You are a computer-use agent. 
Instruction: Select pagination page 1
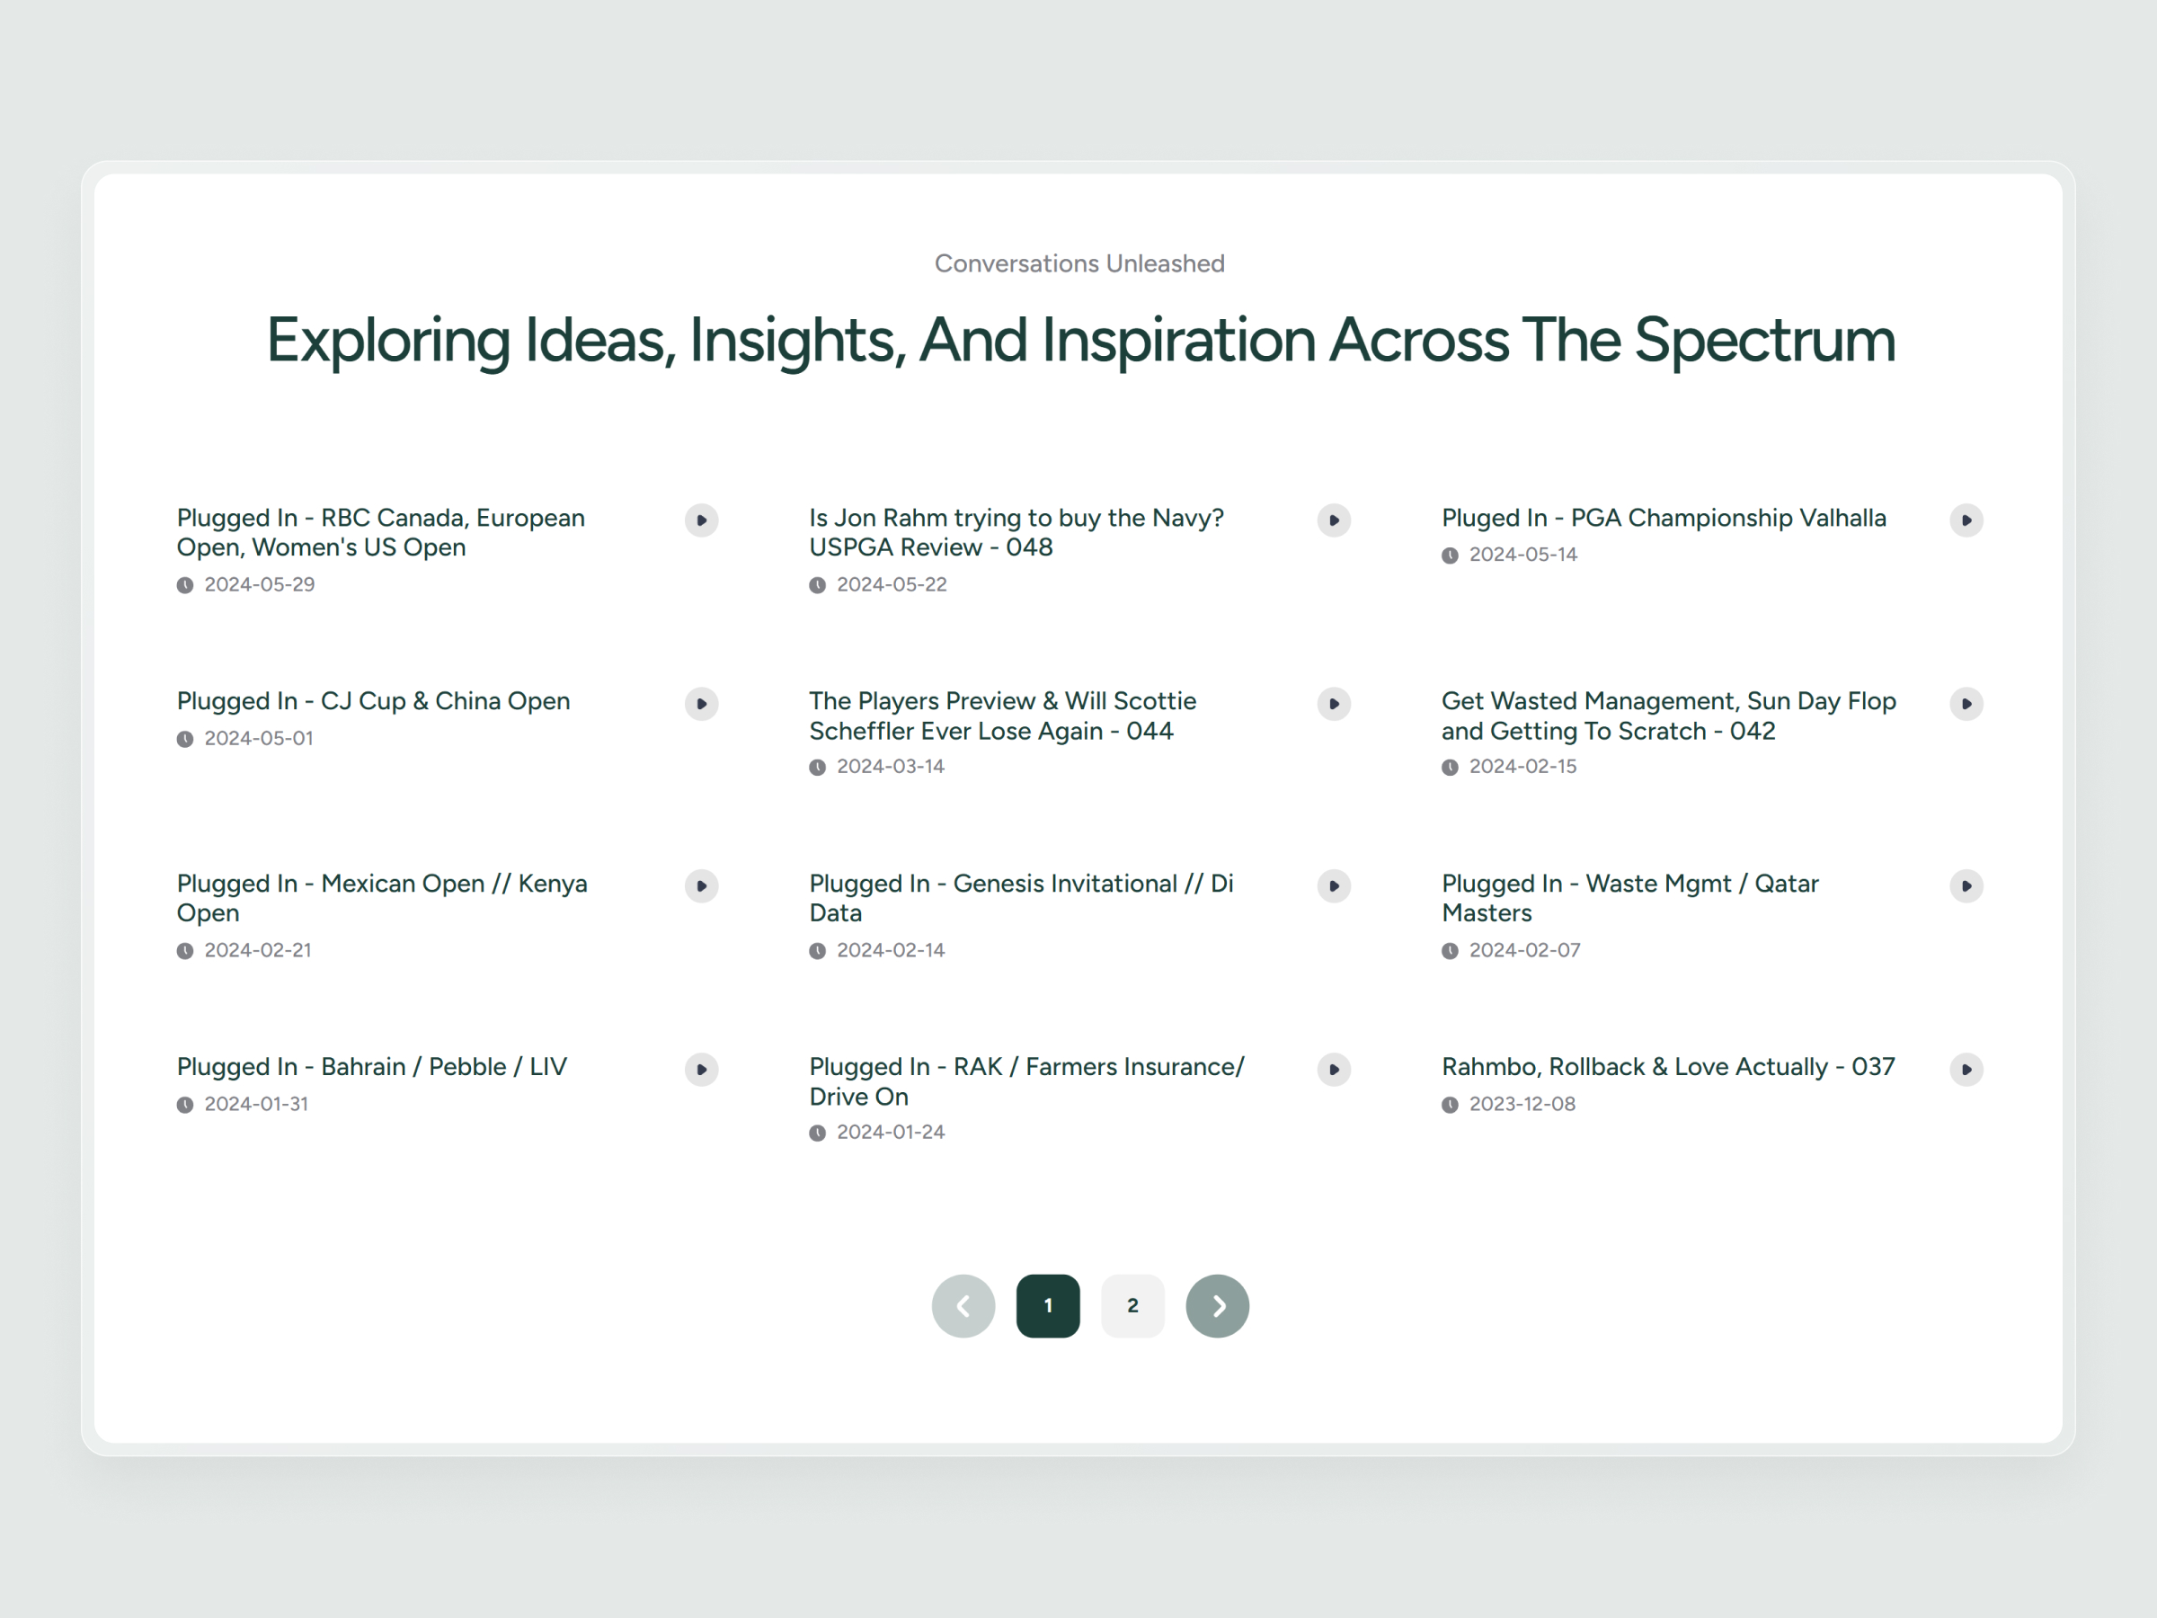coord(1047,1305)
